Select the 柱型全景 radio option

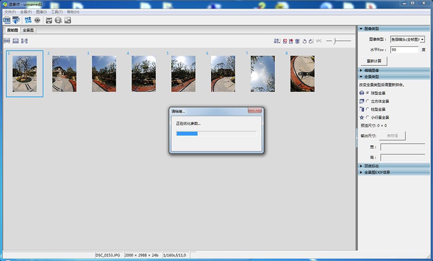[x=368, y=109]
